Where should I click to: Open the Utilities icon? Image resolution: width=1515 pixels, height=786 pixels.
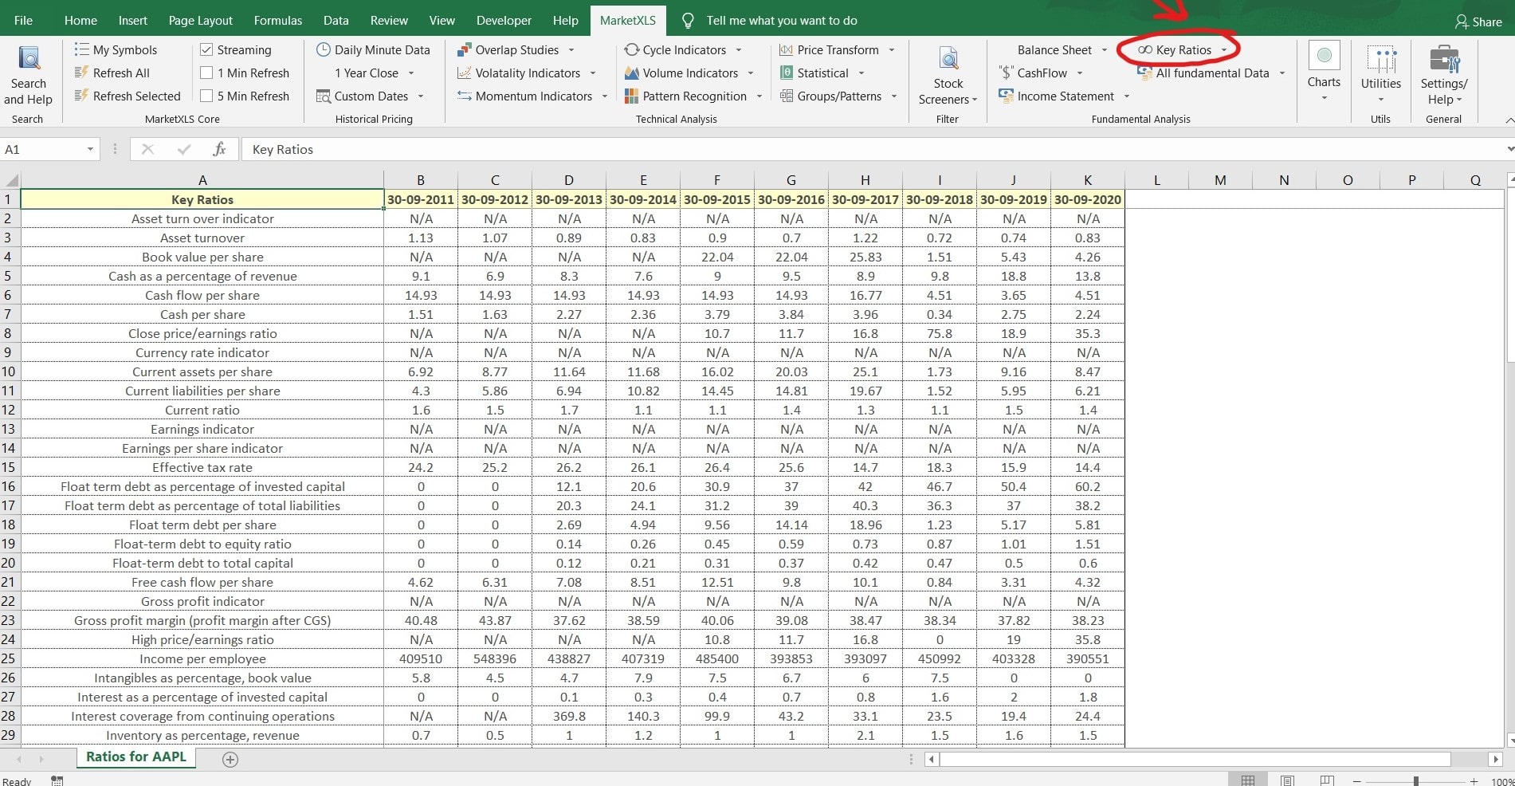coord(1381,59)
